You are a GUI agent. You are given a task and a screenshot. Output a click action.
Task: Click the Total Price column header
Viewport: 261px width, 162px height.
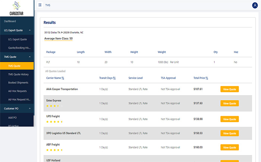pyautogui.click(x=199, y=78)
